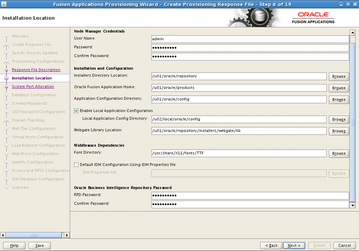Browse for Font Directory
Screen dimensions: 359x251
[339, 153]
